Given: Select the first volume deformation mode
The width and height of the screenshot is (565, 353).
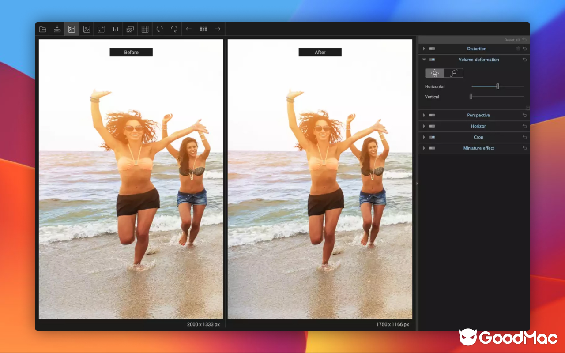Looking at the screenshot, I should [435, 73].
